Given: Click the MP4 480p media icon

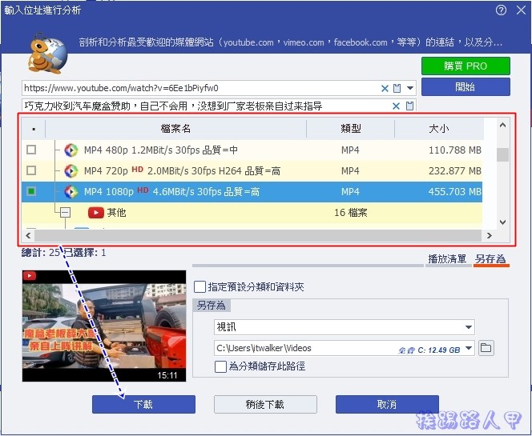Looking at the screenshot, I should [71, 150].
